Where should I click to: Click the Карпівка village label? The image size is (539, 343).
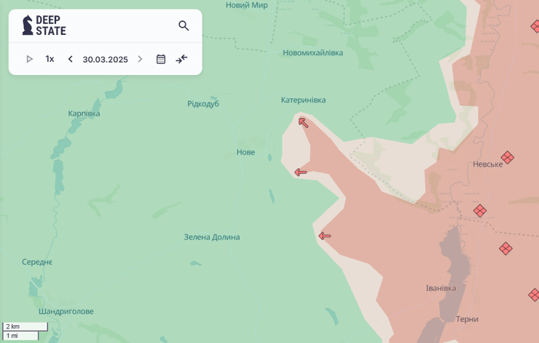tap(84, 113)
